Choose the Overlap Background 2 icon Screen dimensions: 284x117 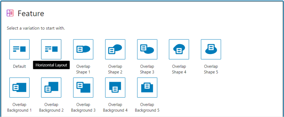click(x=51, y=87)
